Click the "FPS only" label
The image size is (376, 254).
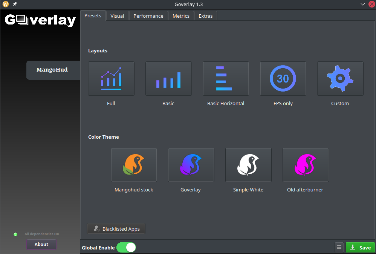point(283,103)
